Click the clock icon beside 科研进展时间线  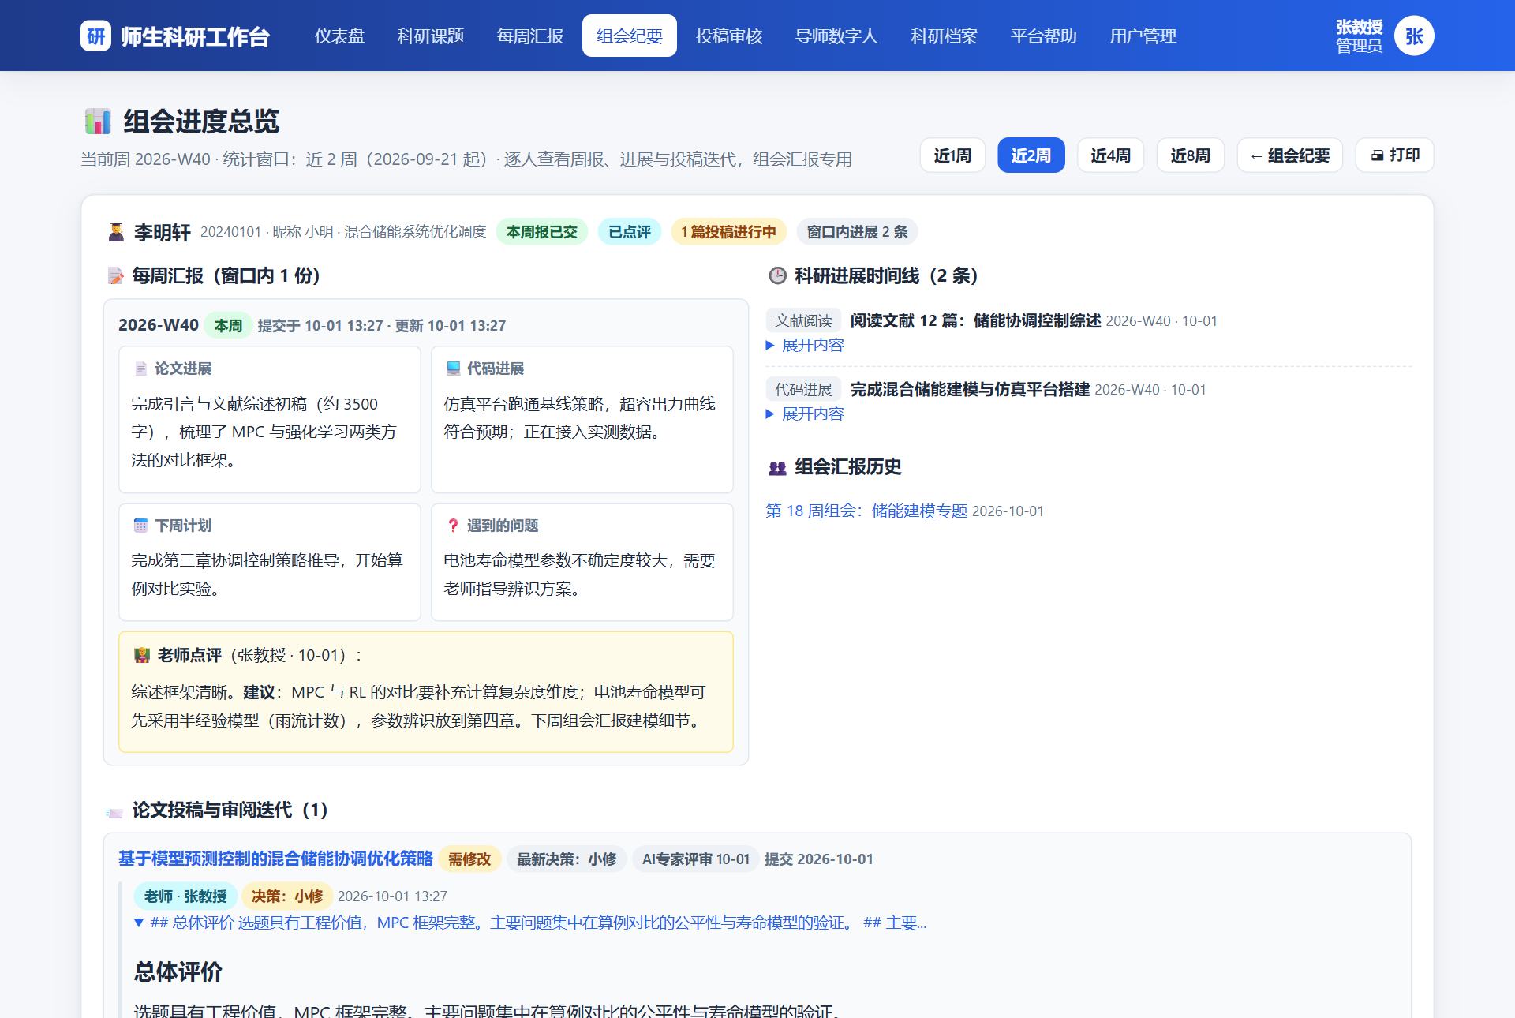(777, 275)
